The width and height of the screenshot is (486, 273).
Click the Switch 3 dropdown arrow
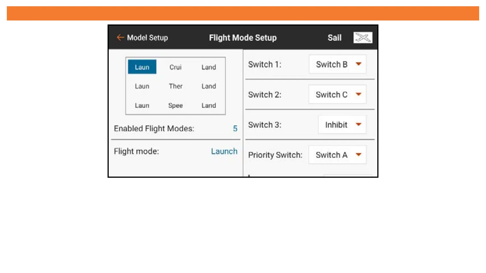point(359,125)
